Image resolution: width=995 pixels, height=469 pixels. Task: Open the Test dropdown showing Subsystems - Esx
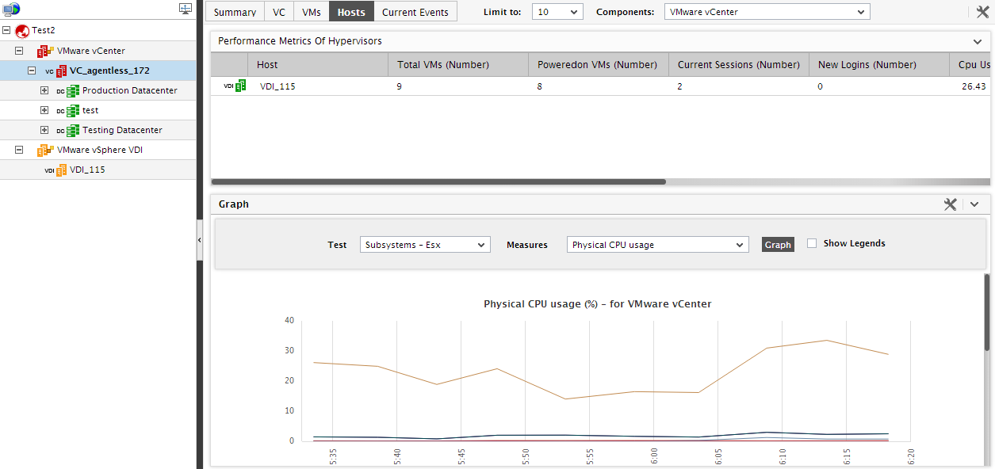(425, 245)
